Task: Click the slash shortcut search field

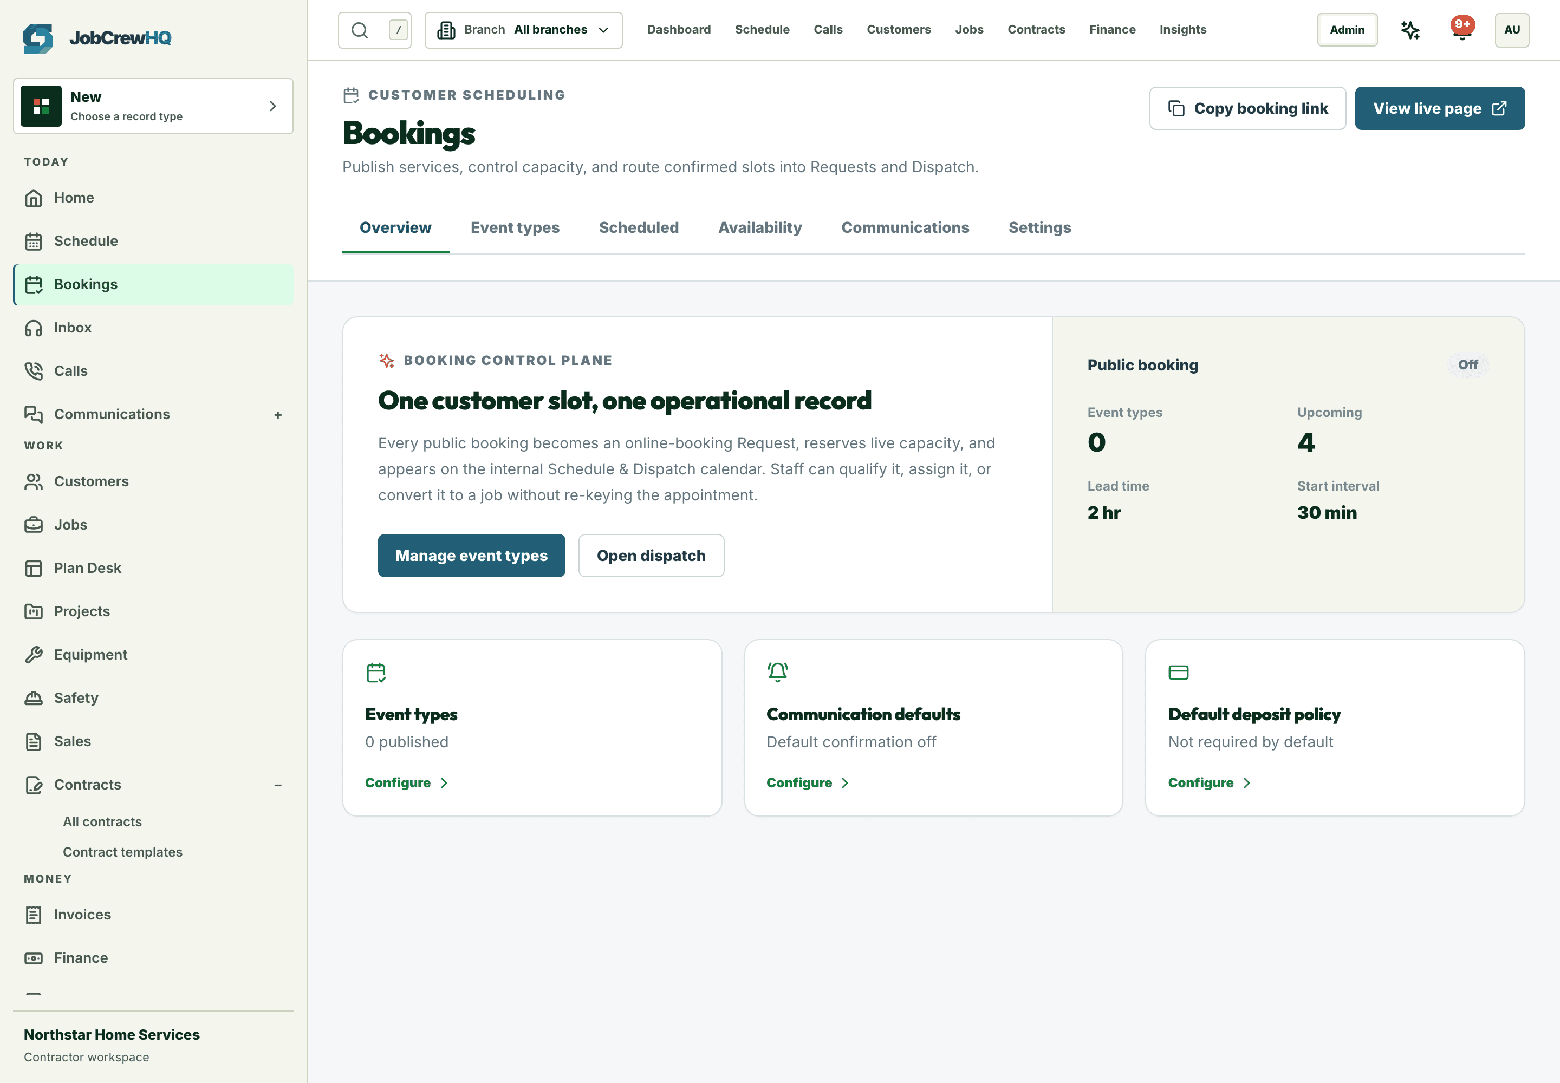Action: click(x=375, y=30)
